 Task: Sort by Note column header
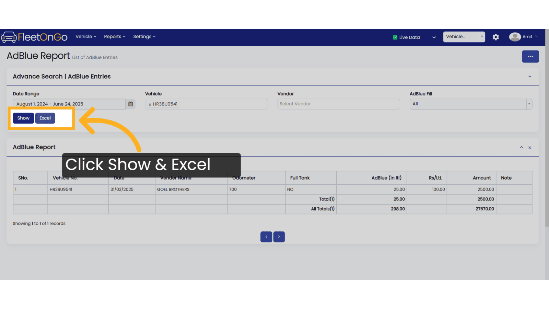[x=514, y=178]
